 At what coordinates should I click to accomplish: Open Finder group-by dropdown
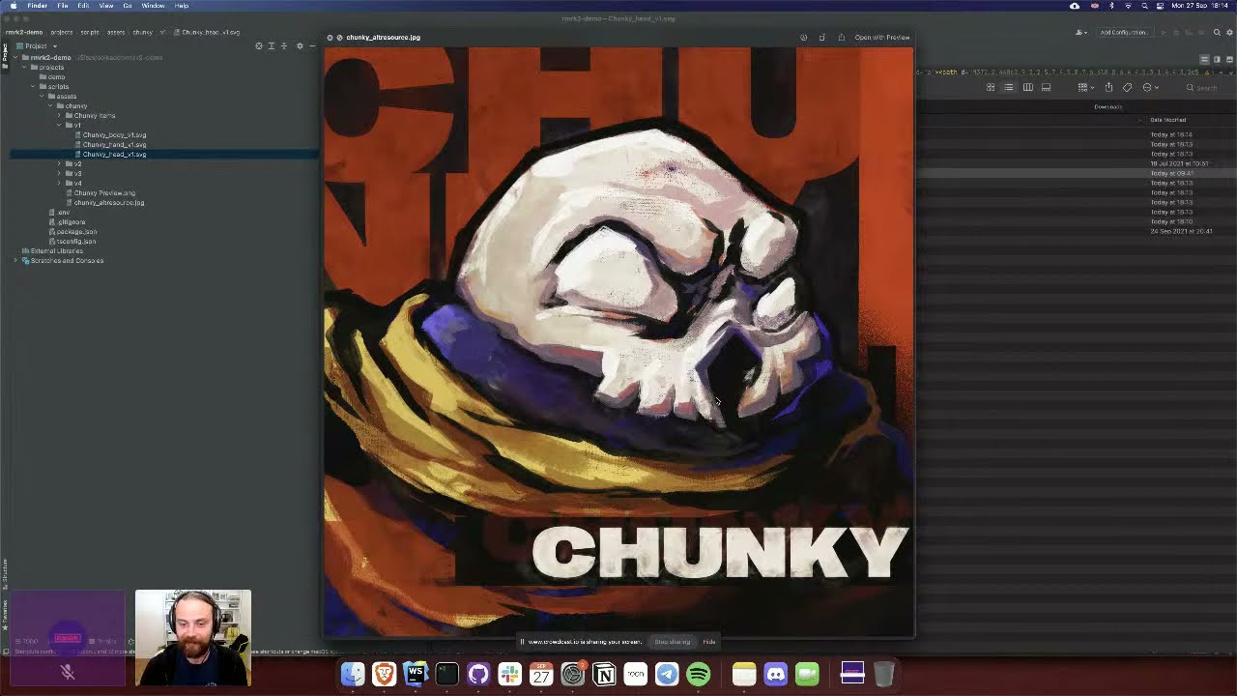[x=1085, y=87]
